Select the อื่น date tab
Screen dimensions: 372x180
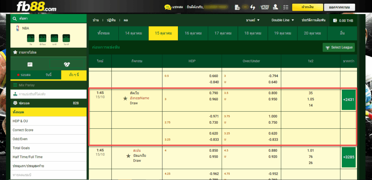[342, 33]
